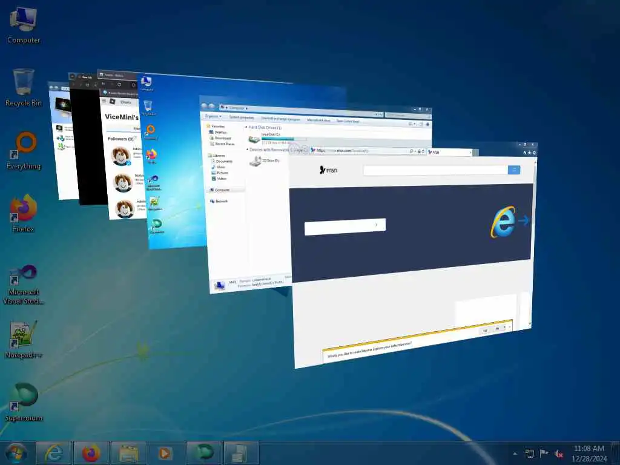
Task: Click the last taskbar button right of Supermium
Action: (x=241, y=453)
